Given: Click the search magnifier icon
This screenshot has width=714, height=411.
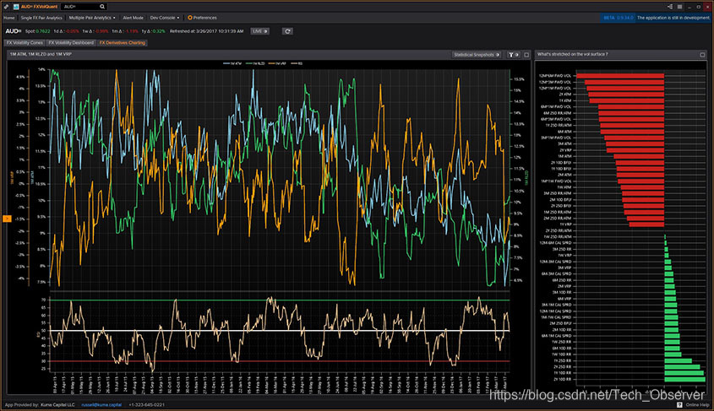Looking at the screenshot, I should 102,7.
